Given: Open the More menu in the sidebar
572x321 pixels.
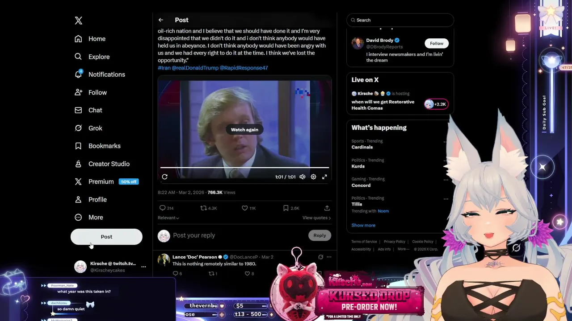Looking at the screenshot, I should click(89, 217).
